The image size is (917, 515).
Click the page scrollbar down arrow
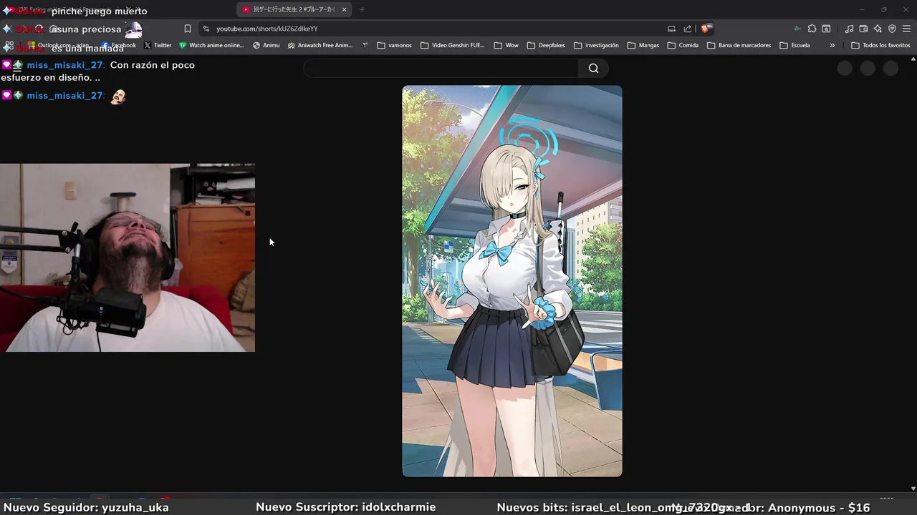(913, 489)
